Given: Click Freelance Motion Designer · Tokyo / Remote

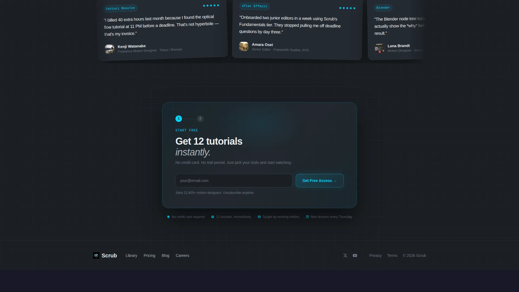Looking at the screenshot, I should 150,50.
